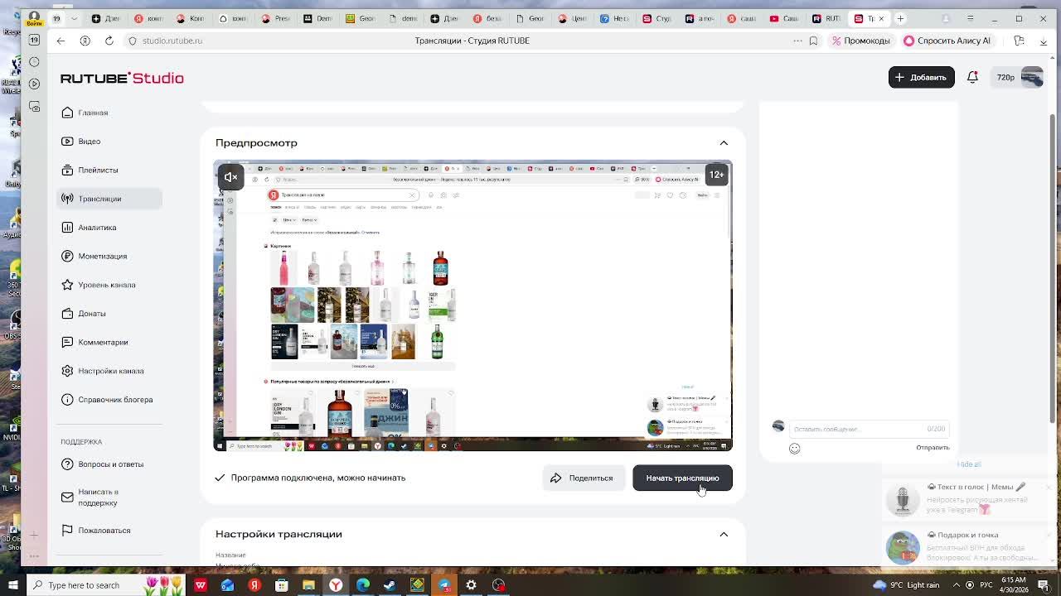
Task: Open the emoji picker in chat
Action: [794, 449]
